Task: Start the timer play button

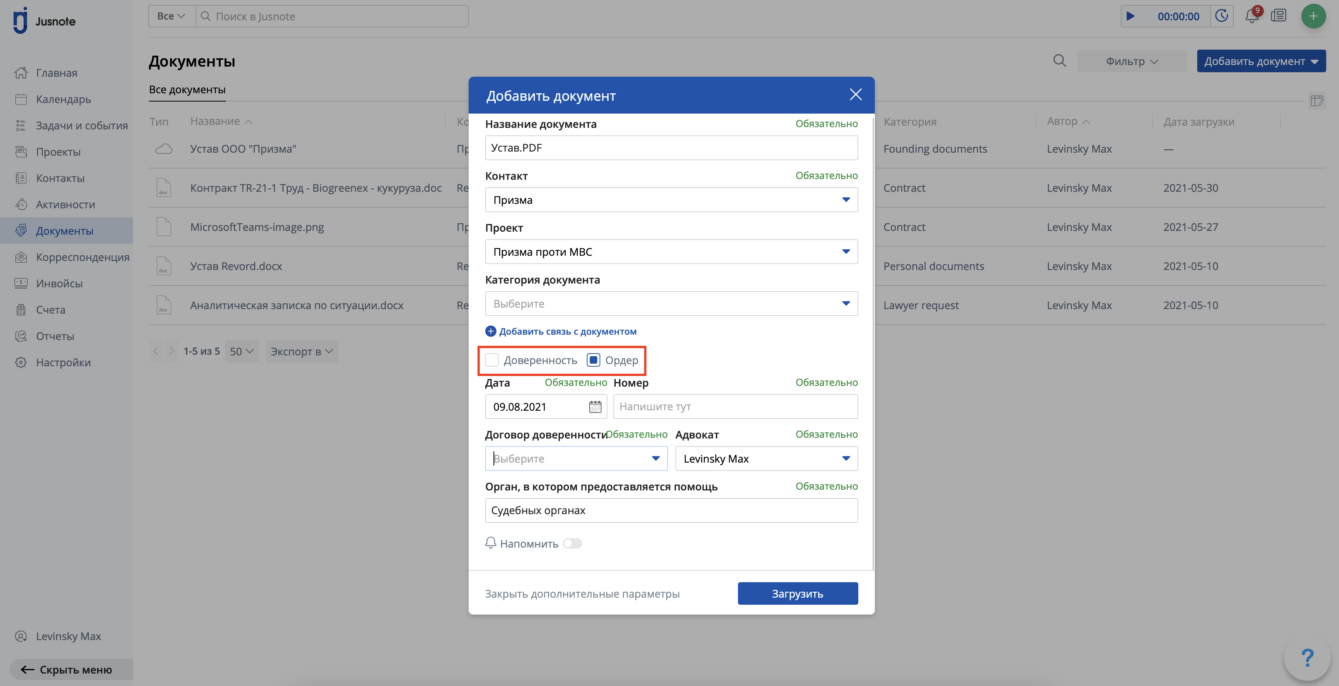Action: (x=1130, y=16)
